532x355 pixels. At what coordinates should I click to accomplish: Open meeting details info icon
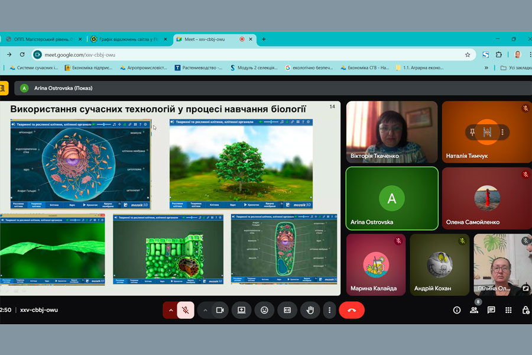[x=457, y=310]
